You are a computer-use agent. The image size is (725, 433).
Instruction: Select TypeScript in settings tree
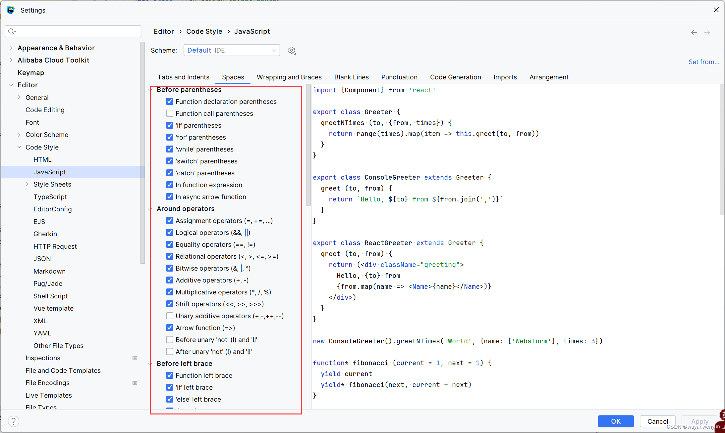pos(50,197)
